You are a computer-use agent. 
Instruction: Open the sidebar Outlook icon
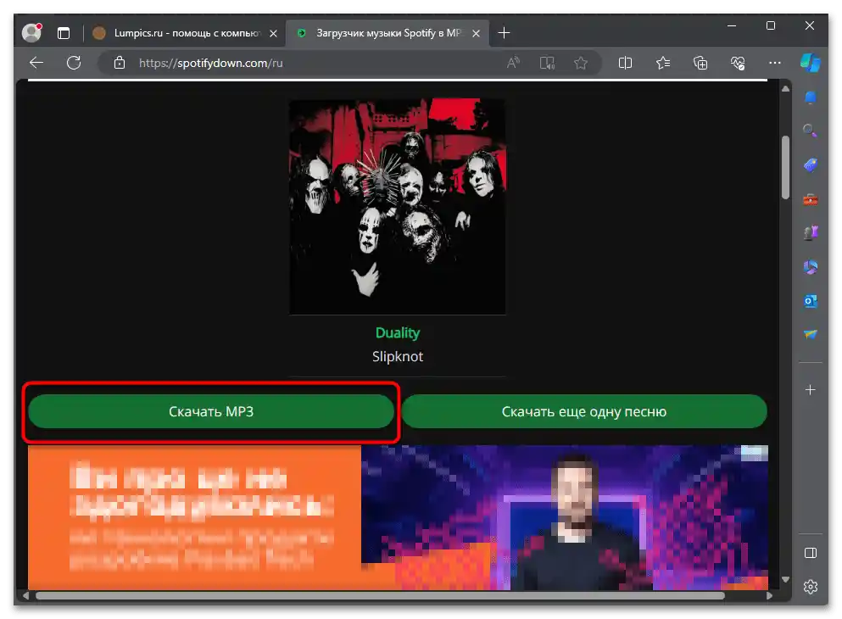pyautogui.click(x=811, y=301)
